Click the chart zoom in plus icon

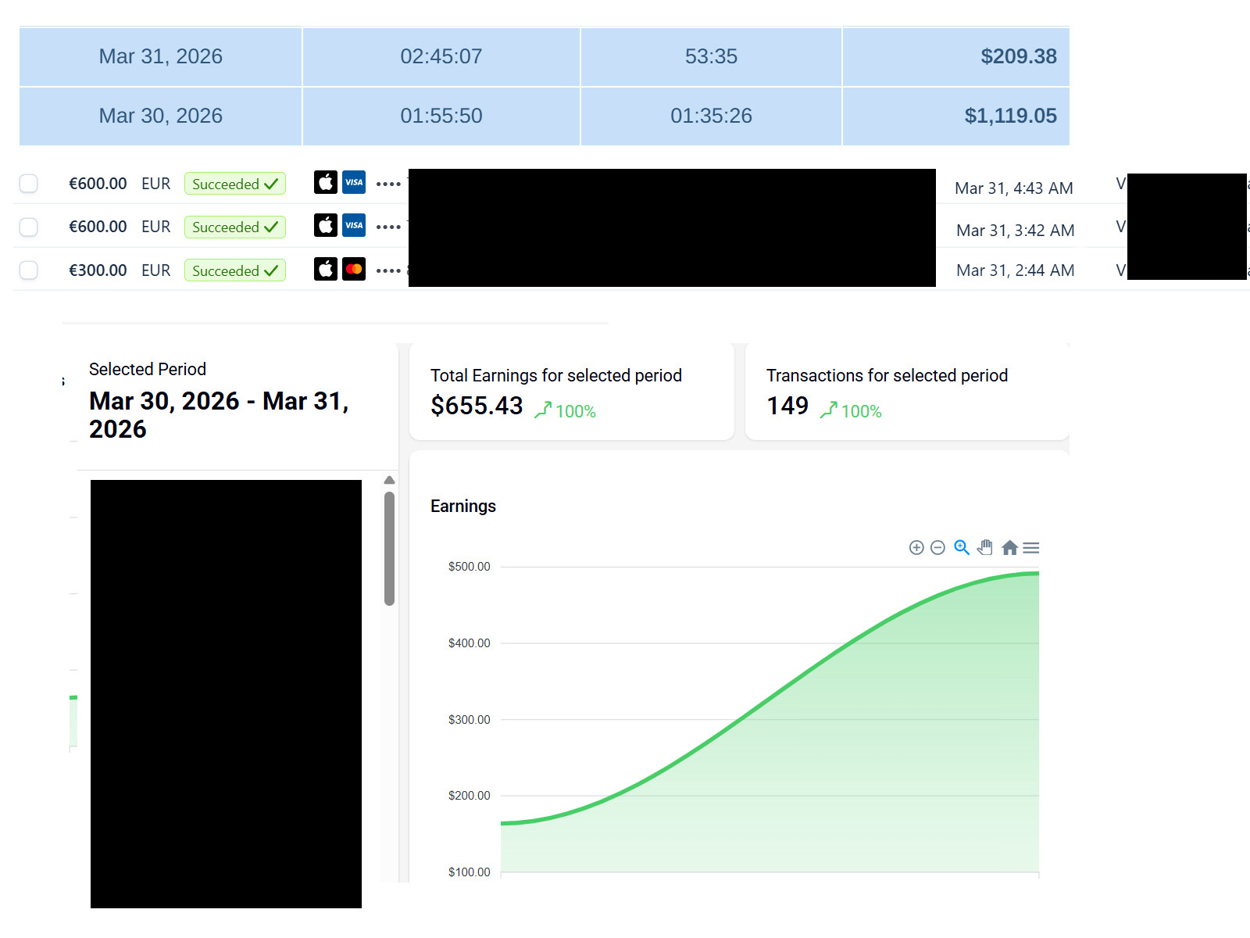[916, 548]
